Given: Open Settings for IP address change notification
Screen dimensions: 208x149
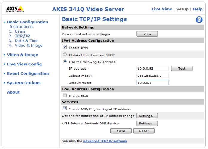Looking at the screenshot, I should [147, 116].
